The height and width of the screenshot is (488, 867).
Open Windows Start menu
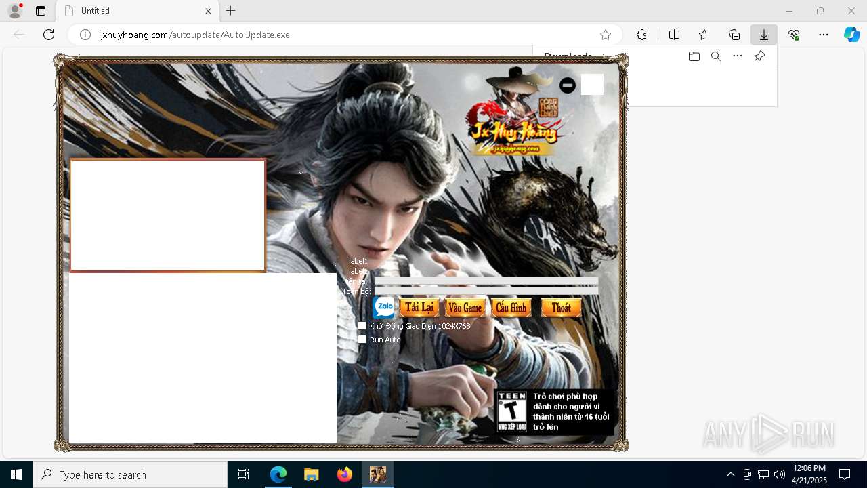tap(16, 474)
